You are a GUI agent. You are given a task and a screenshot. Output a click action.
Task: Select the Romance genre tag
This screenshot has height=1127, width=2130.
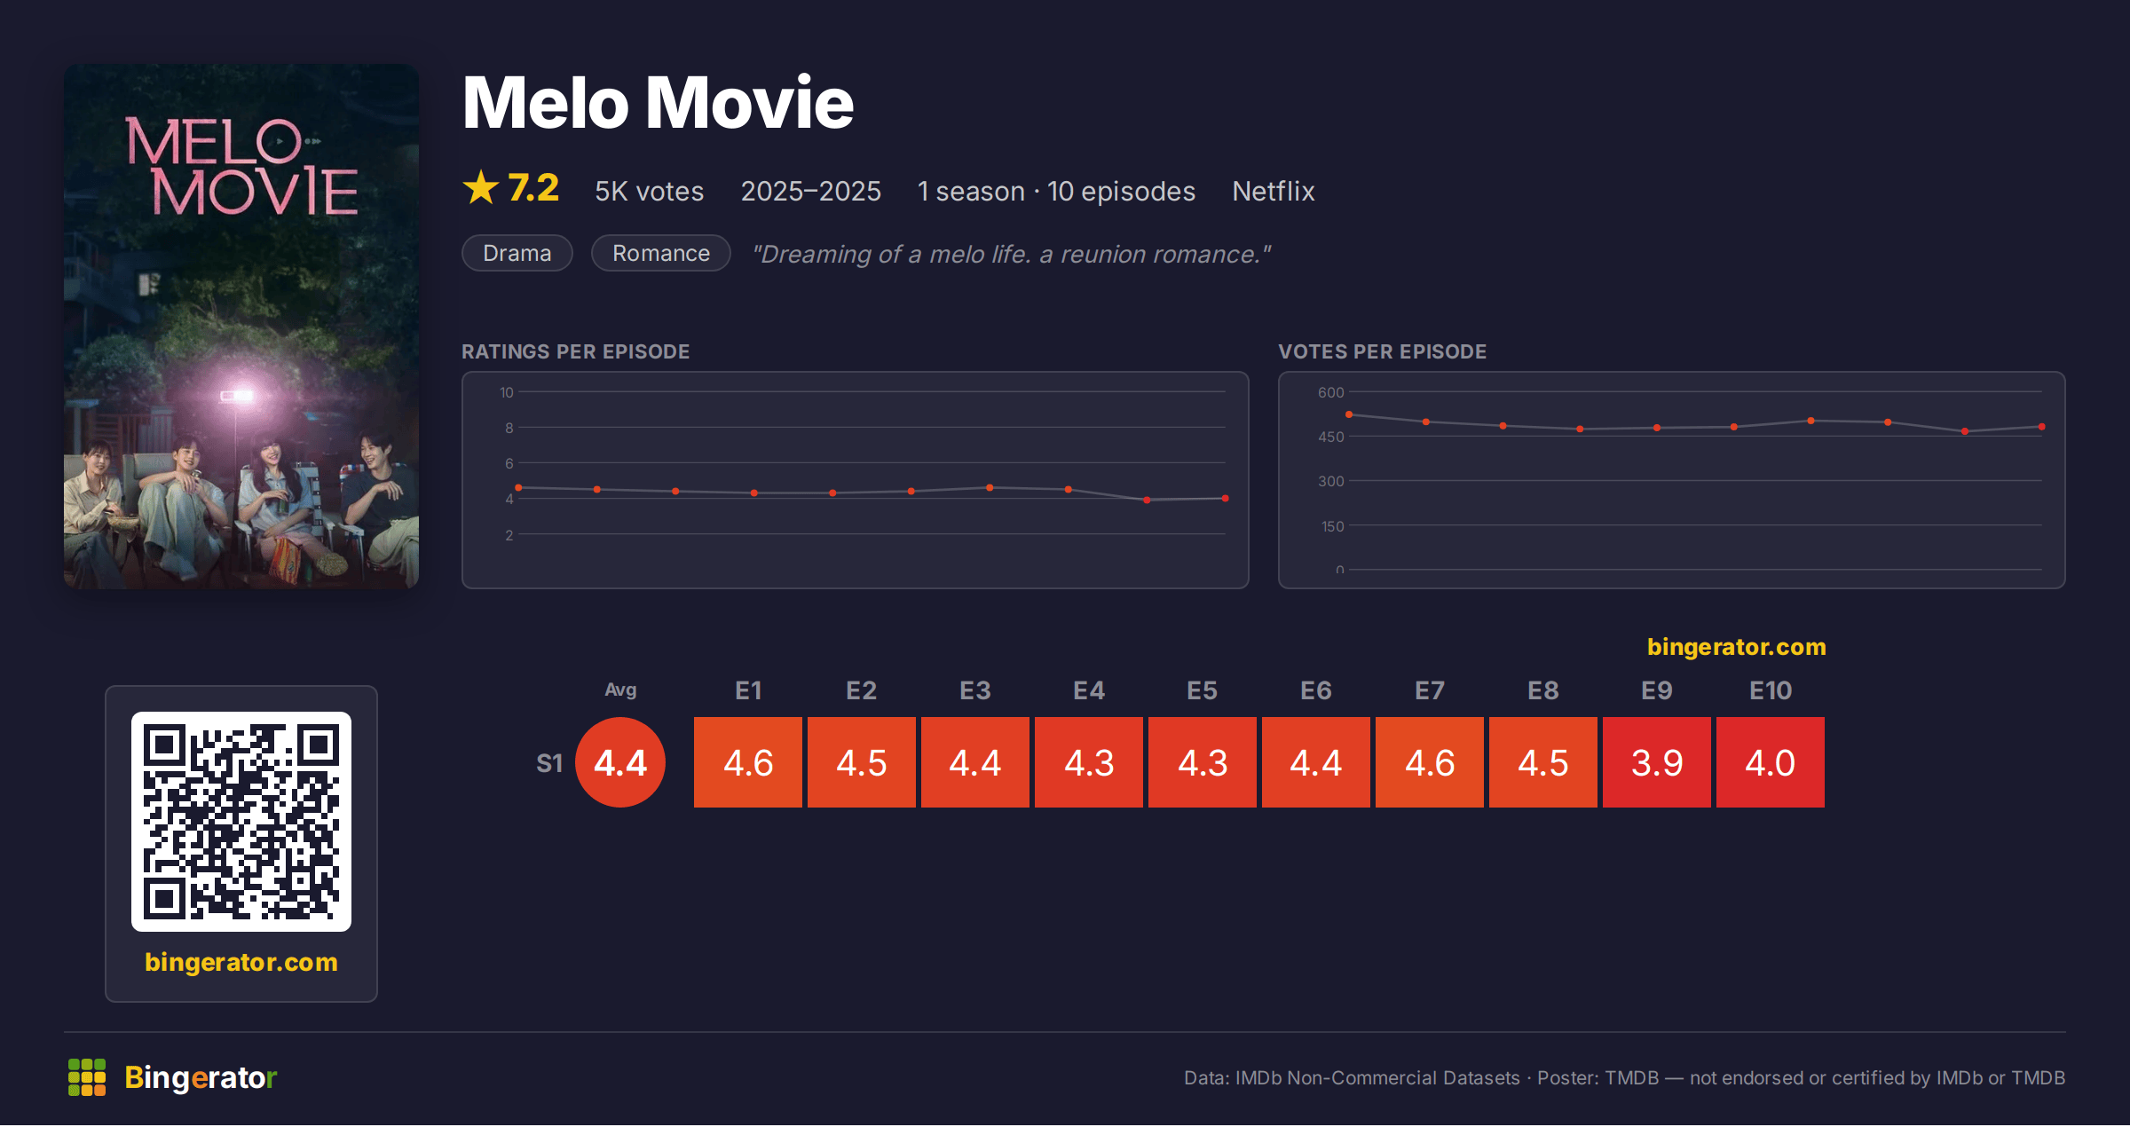point(661,253)
